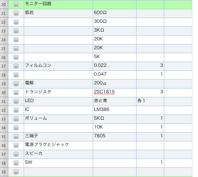Select the モニター回路 header cell
The image size is (198, 177).
(x=58, y=4)
